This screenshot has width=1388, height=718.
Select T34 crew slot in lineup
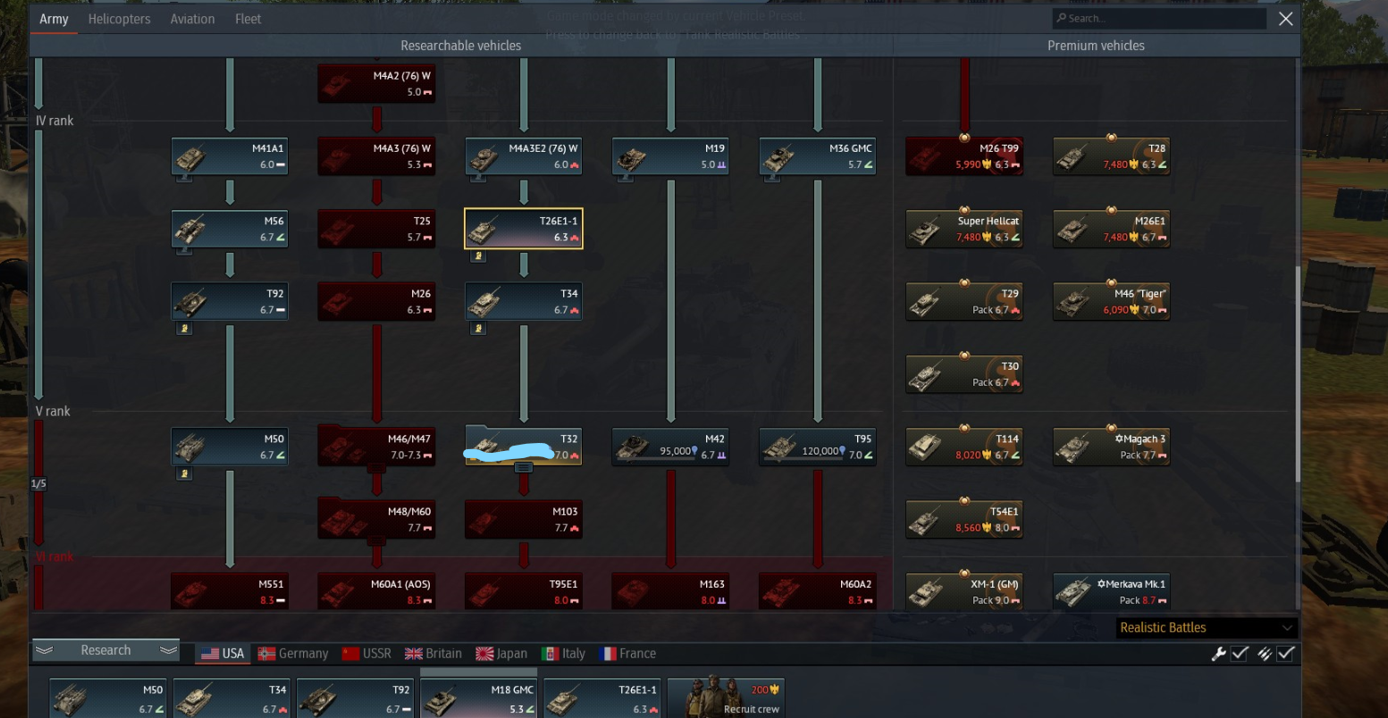click(x=231, y=698)
